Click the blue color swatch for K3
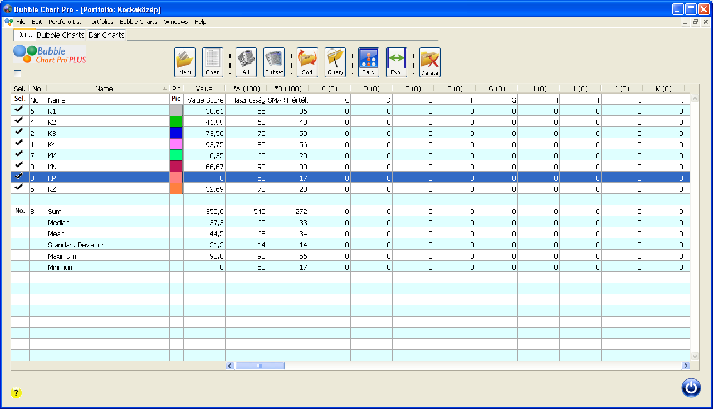The height and width of the screenshot is (409, 713). click(176, 133)
